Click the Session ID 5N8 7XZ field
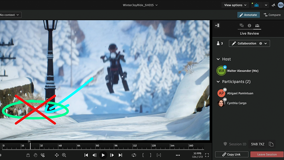 tap(257, 144)
